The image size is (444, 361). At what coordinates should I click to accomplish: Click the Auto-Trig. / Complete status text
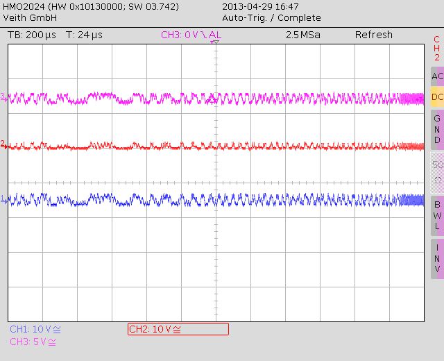pos(271,18)
